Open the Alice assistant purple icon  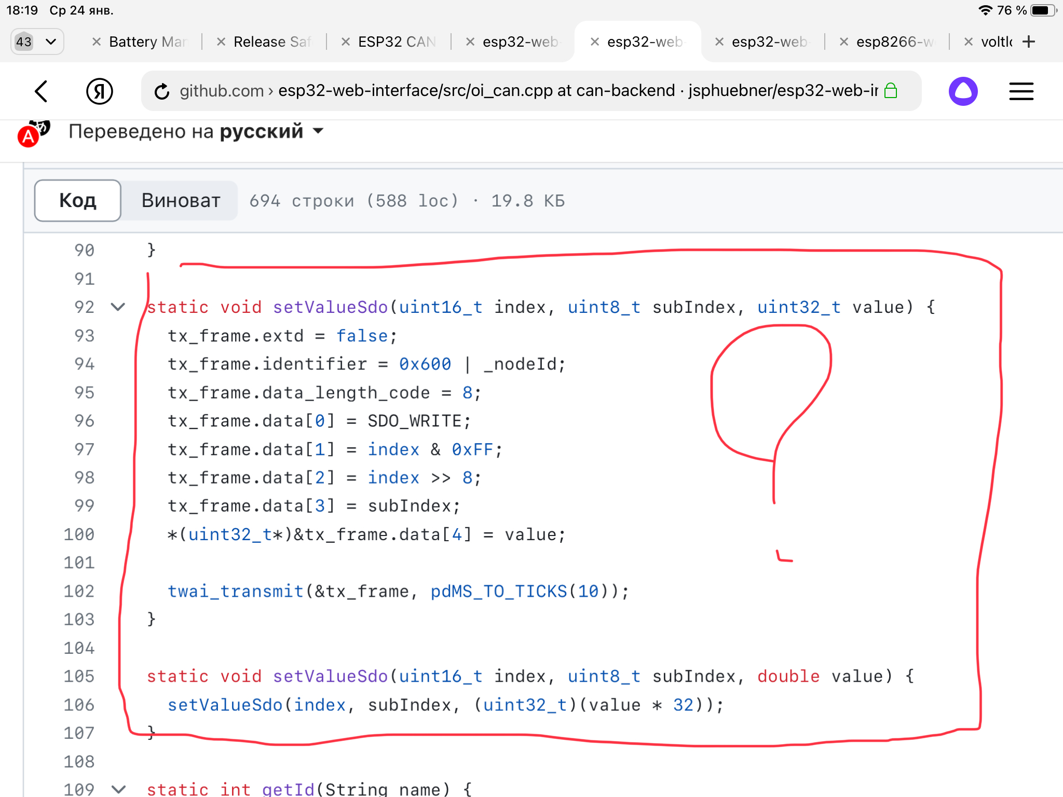[x=963, y=91]
